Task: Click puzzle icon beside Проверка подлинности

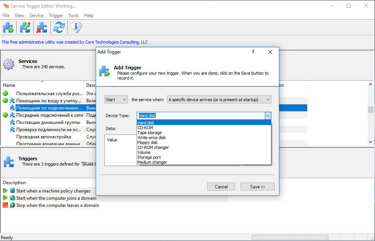Action: click(x=12, y=129)
